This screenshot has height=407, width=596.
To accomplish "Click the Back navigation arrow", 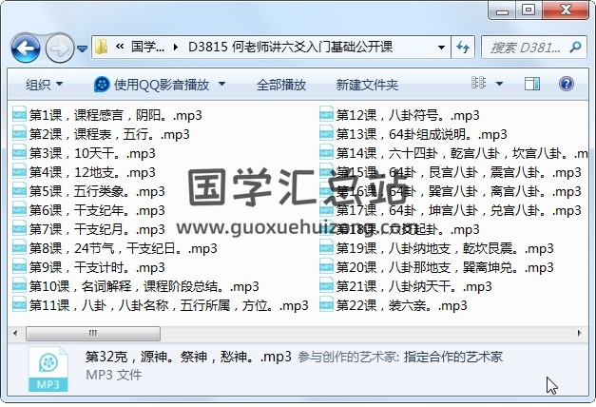I will click(26, 47).
